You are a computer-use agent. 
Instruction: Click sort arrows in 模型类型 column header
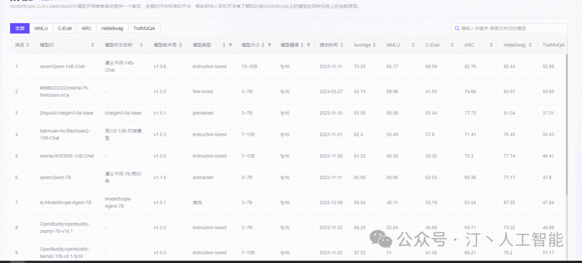pos(224,45)
